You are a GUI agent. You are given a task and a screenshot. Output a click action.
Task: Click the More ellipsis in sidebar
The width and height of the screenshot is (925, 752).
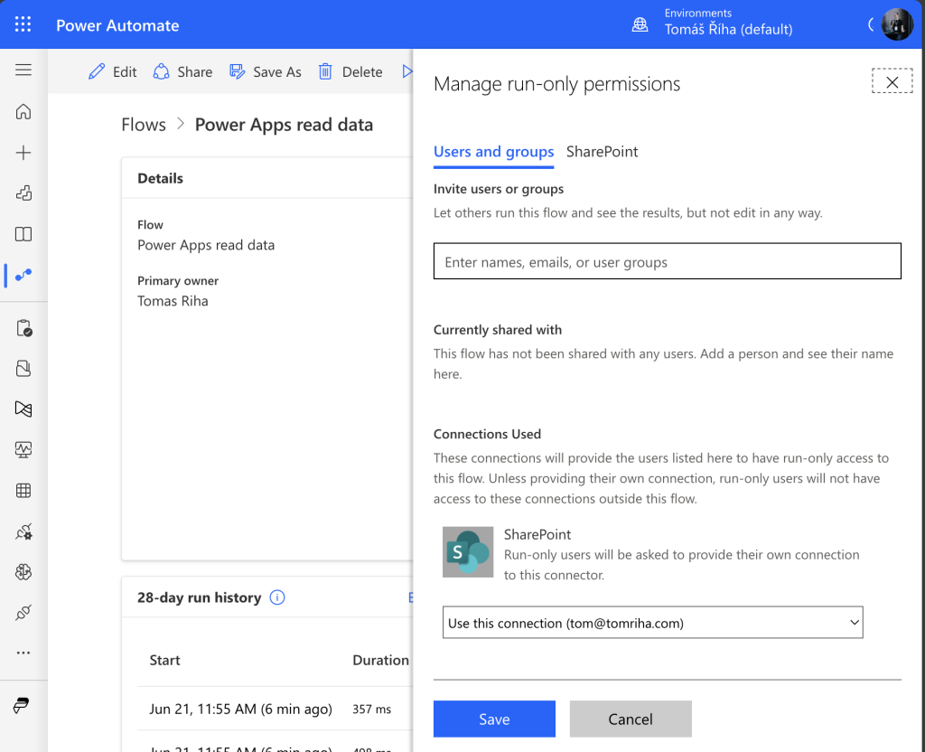click(23, 653)
